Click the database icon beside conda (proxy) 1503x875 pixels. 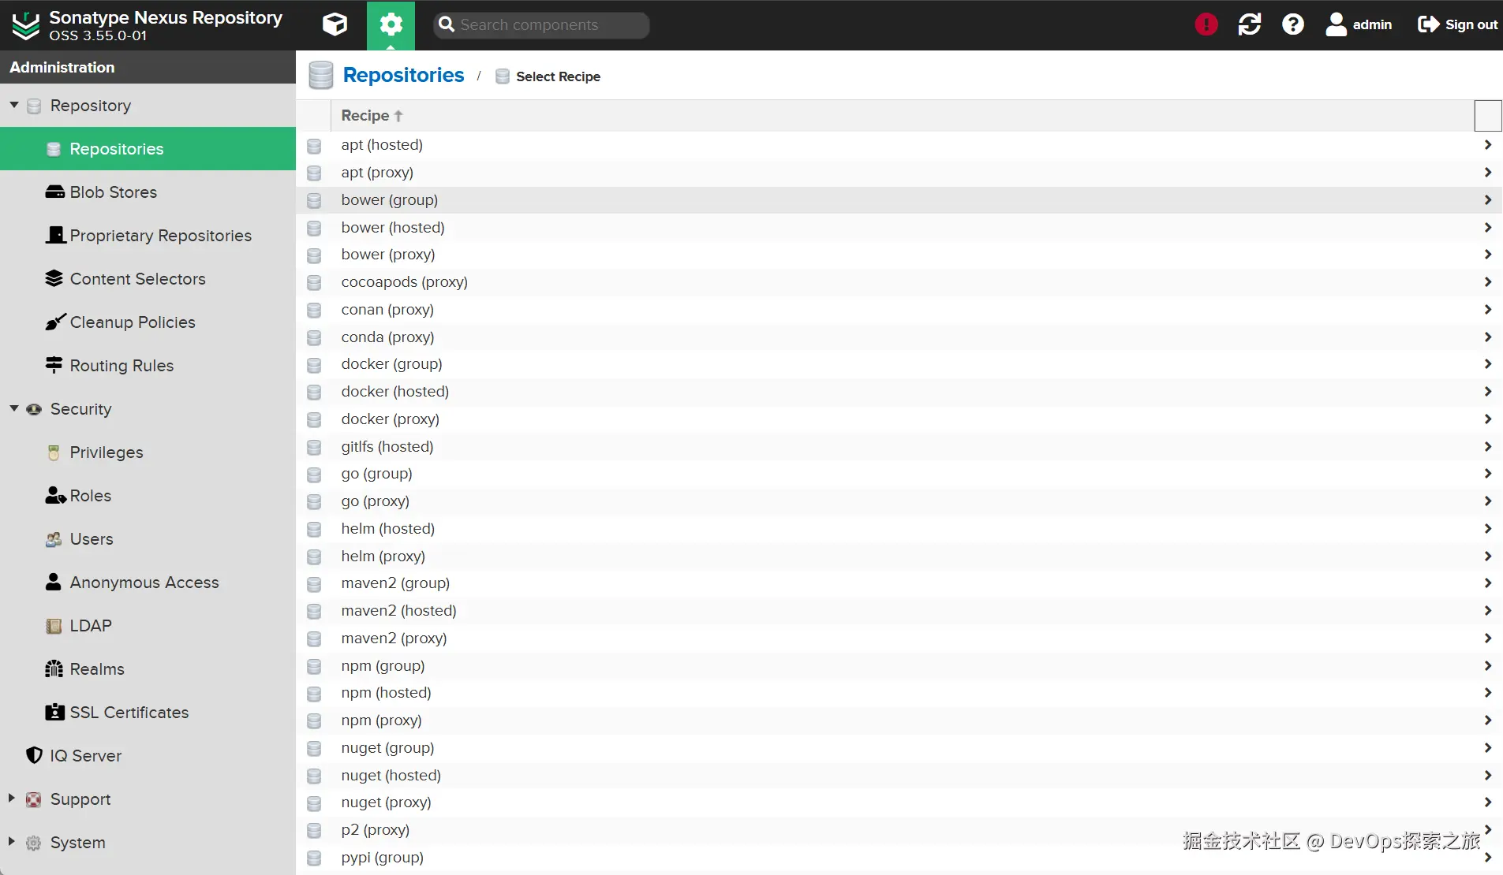[x=314, y=338]
